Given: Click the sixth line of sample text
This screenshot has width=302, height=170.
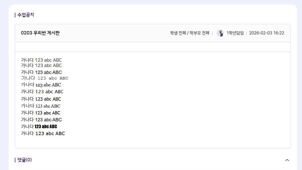Looking at the screenshot, I should click(x=42, y=91).
